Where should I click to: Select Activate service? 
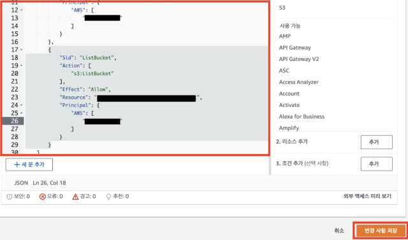coord(289,105)
